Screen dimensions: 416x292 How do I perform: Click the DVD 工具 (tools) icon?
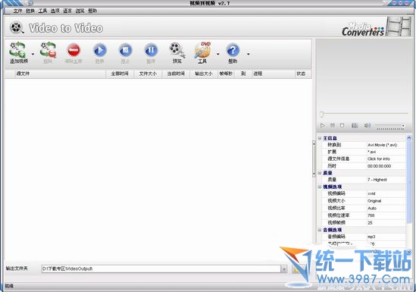click(x=202, y=50)
